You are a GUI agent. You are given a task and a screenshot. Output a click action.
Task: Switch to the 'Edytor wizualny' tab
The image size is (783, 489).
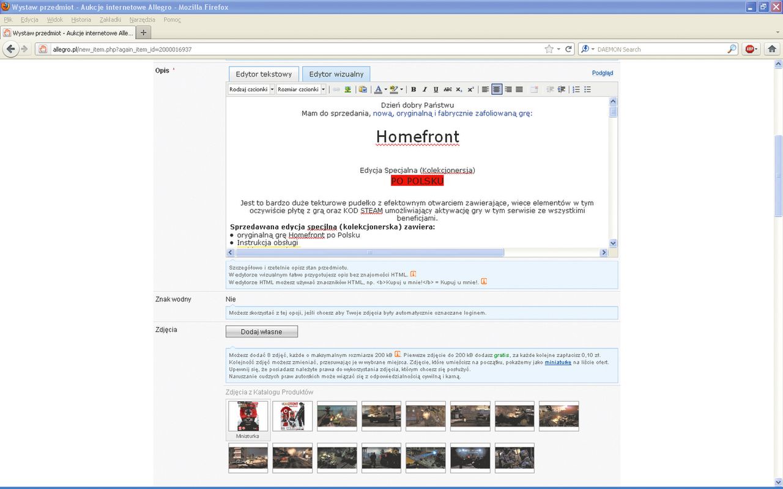coord(336,74)
